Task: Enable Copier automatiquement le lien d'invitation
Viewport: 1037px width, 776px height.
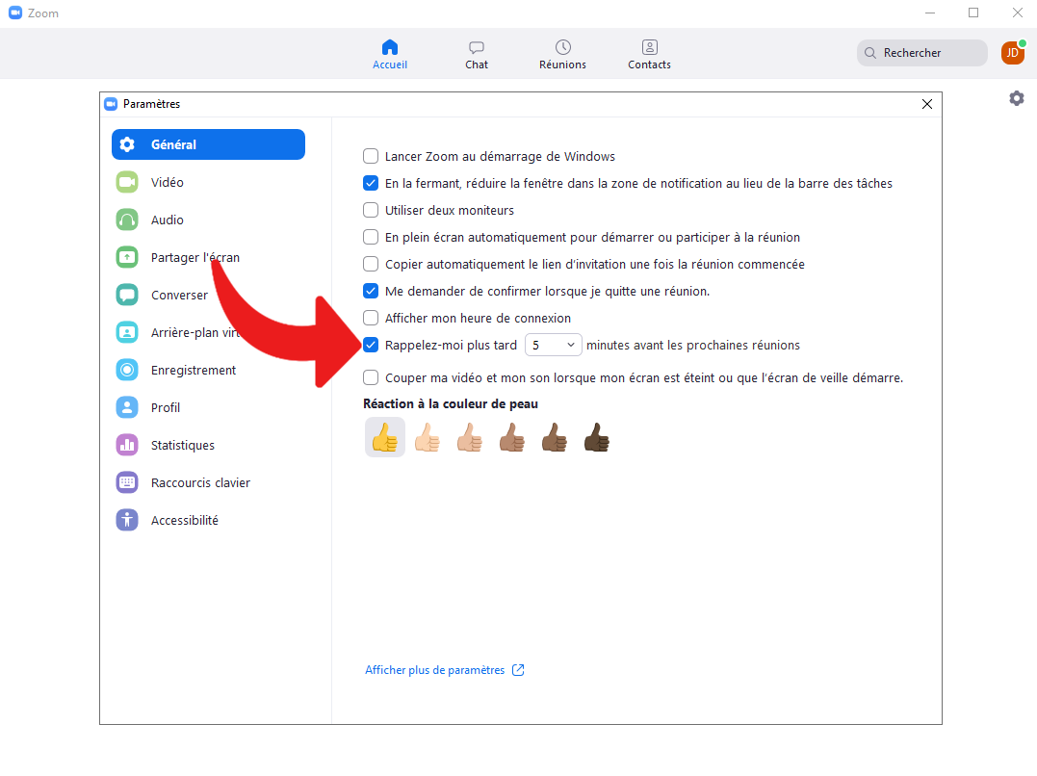Action: (x=371, y=264)
